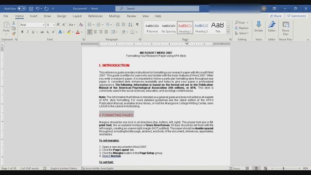Expand the numbering list dropdown
311x175 pixels.
pos(103,25)
